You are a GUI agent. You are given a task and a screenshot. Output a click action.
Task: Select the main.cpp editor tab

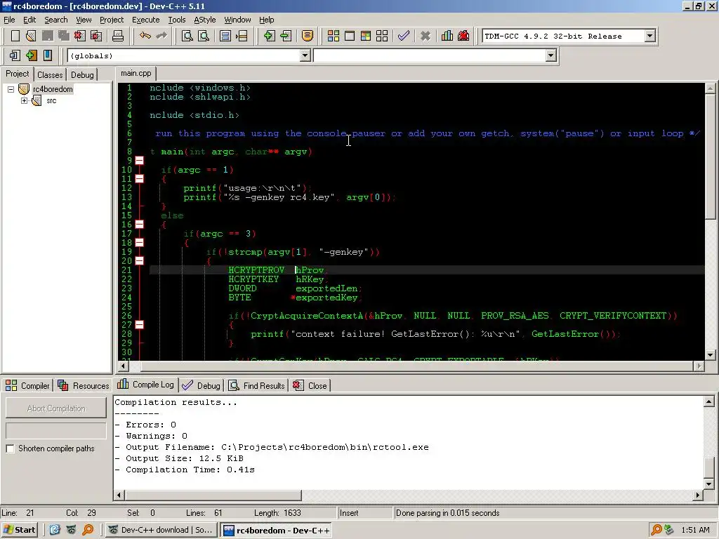click(x=136, y=73)
